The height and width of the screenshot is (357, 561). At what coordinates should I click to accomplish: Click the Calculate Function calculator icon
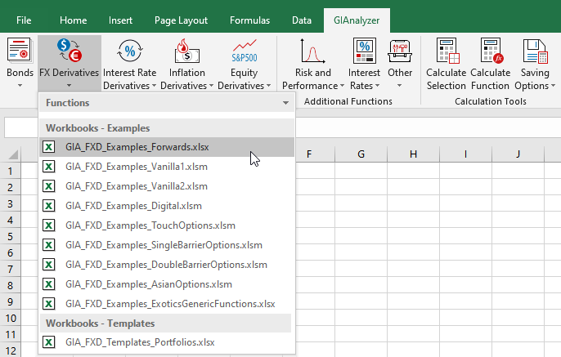[x=491, y=51]
